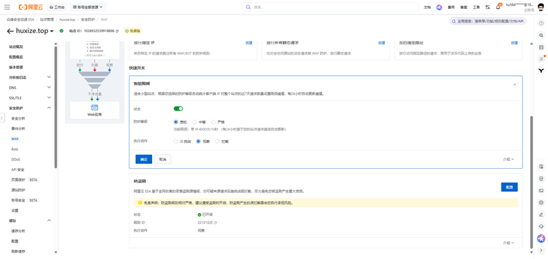Click the sidebar scrollbar down arrow

(x=55, y=252)
